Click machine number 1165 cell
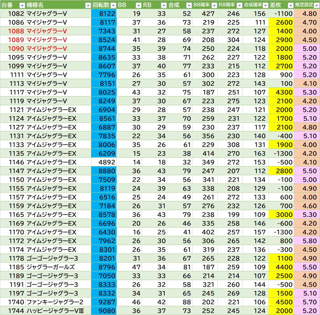320x315 pixels. [13, 215]
